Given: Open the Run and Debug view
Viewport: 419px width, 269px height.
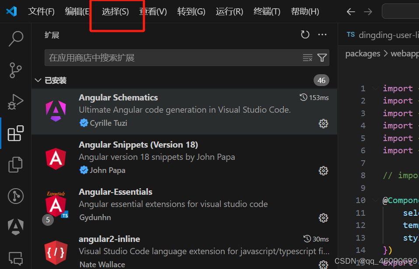Looking at the screenshot, I should tap(15, 101).
